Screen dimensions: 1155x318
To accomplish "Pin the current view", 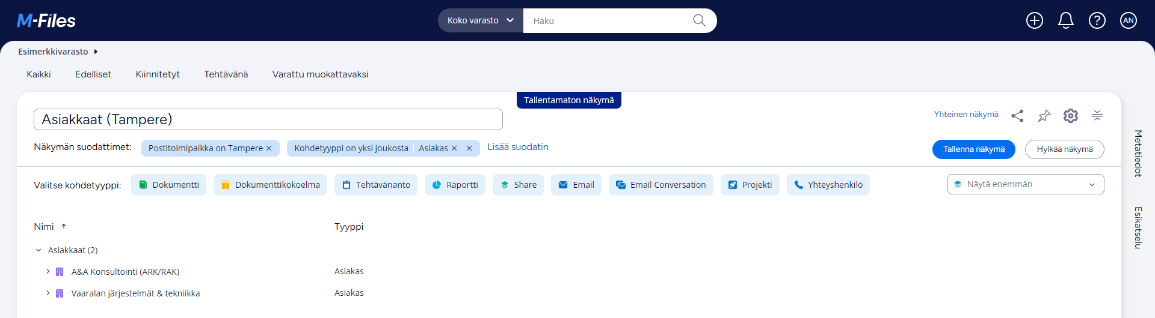I will (x=1044, y=116).
